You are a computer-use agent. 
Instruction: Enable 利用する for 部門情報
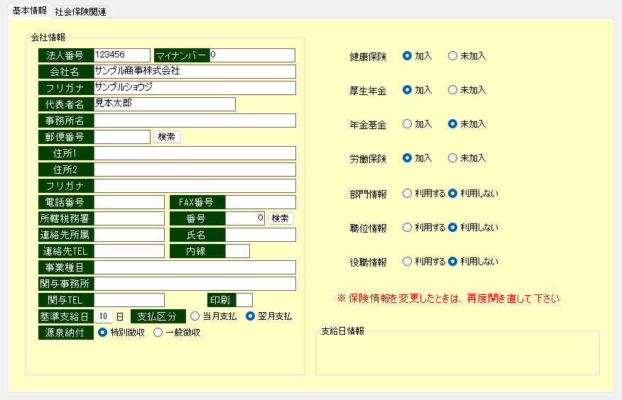(408, 193)
